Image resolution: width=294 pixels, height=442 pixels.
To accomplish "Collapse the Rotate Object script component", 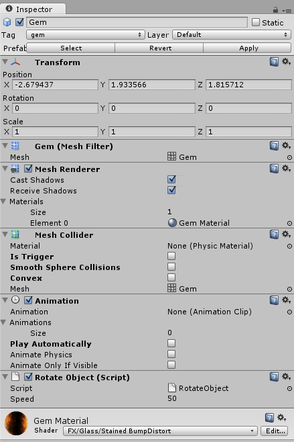I will pos(5,377).
